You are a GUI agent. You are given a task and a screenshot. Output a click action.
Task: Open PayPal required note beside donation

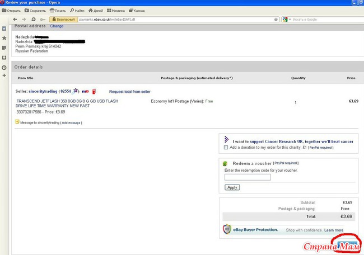point(320,148)
